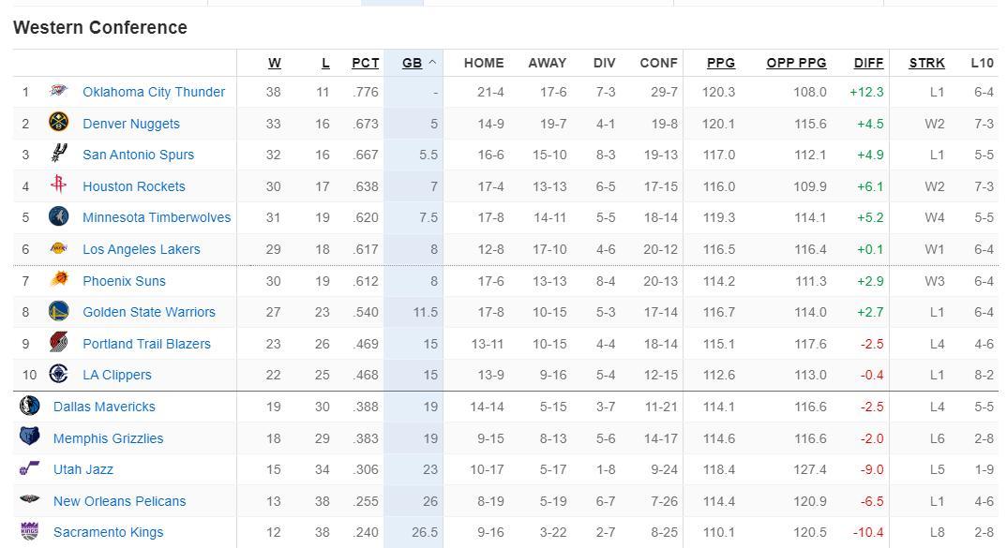Screen dimensions: 1007x548
Task: Click the Golden State Warriors logo icon
Action: point(58,312)
